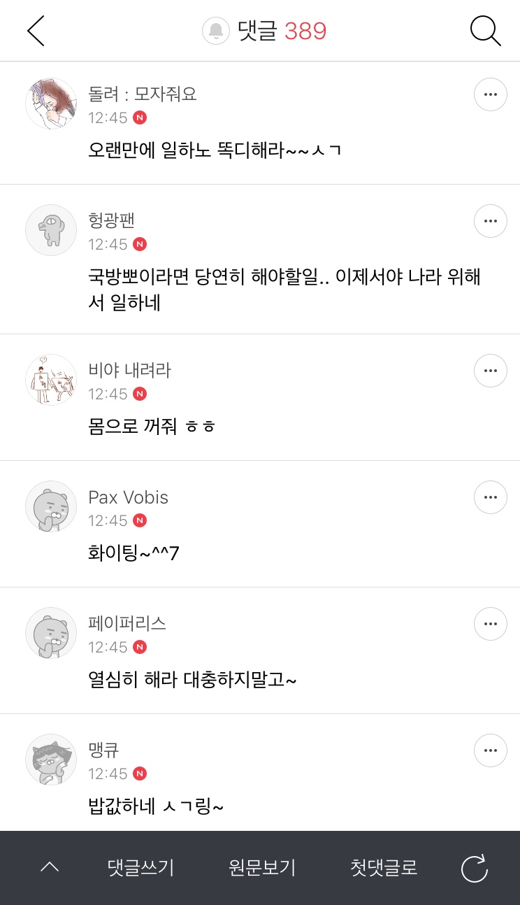The image size is (520, 905).
Task: Open the comment search magnifier
Action: (x=485, y=31)
